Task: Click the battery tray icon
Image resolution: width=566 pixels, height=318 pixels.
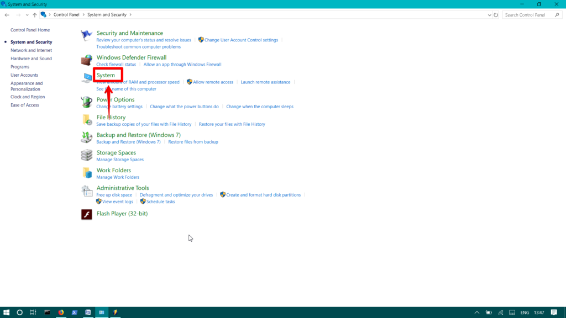Action: pos(489,312)
